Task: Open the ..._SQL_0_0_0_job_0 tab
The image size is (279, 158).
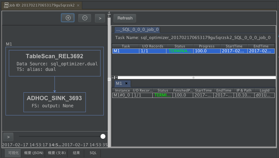Action: 137,30
